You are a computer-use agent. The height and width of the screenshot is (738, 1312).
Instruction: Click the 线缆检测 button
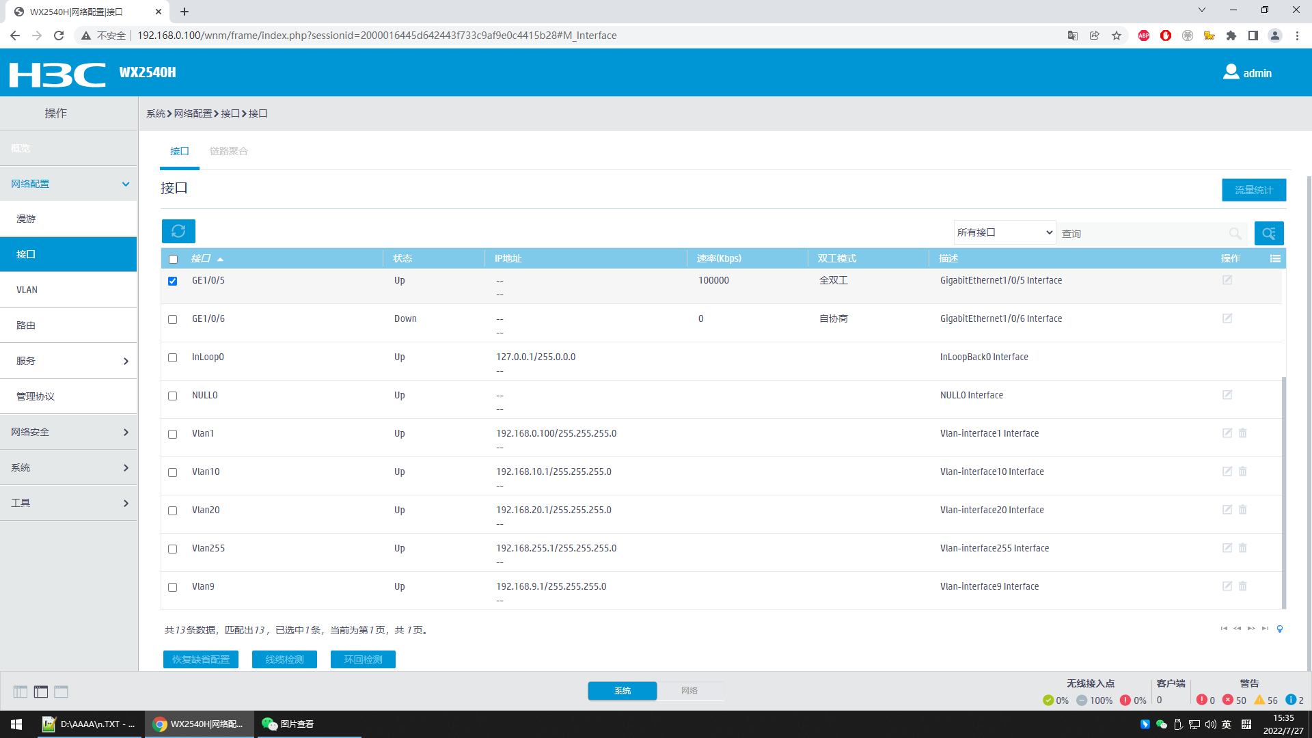tap(284, 659)
